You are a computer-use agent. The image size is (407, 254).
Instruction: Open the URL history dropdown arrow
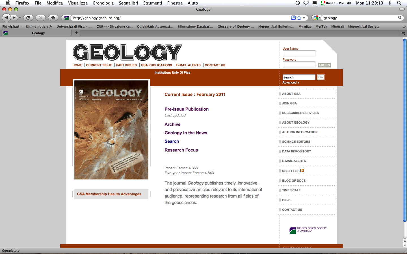(x=304, y=18)
